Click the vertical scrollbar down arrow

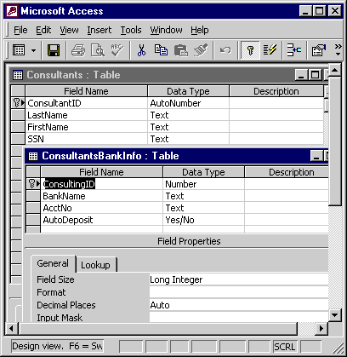[x=335, y=315]
